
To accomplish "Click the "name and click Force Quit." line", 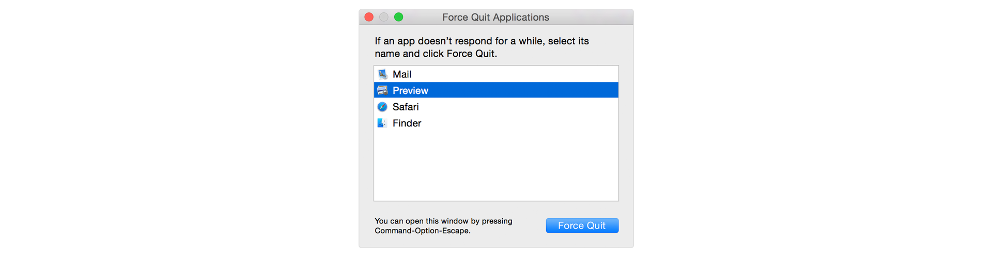I will point(436,54).
